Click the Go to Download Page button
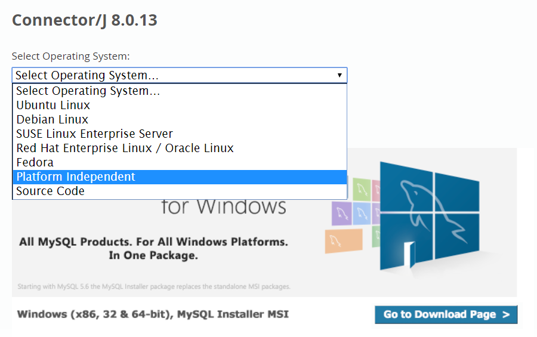This screenshot has height=337, width=537. (446, 314)
